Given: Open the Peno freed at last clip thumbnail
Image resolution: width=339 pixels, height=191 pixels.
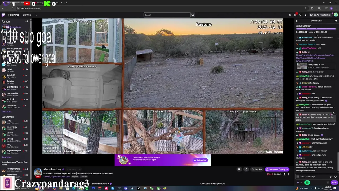Looking at the screenshot, I should 302,66.
